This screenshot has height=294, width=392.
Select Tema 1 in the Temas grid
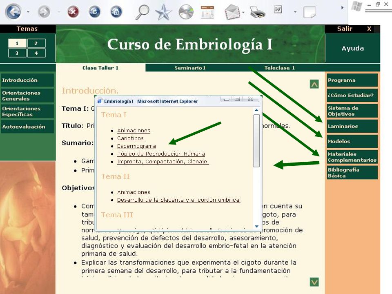coord(17,43)
